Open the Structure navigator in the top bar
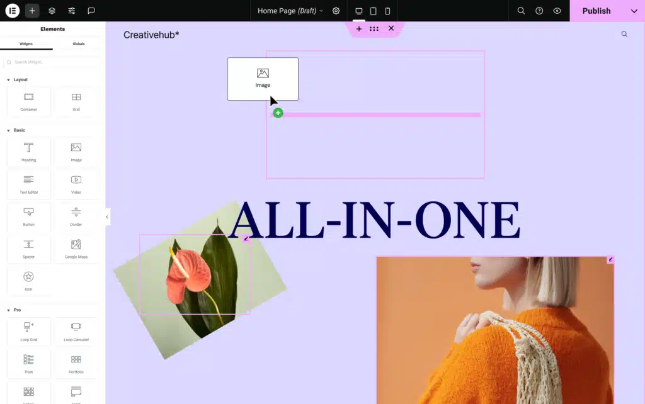 point(52,11)
